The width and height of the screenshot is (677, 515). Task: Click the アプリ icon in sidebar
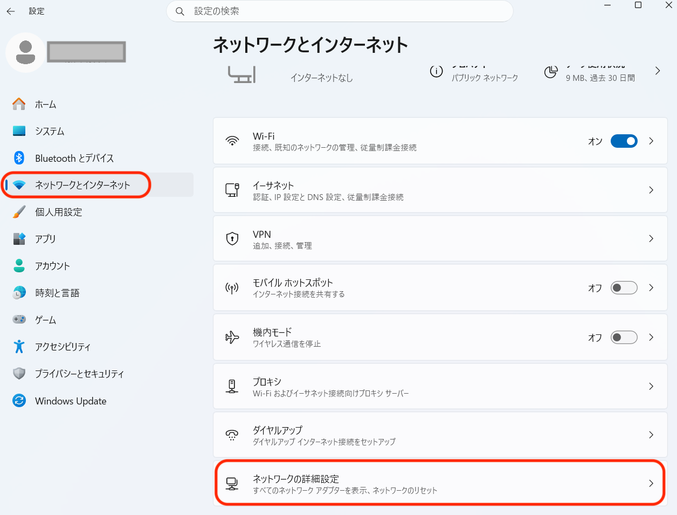[x=19, y=239]
